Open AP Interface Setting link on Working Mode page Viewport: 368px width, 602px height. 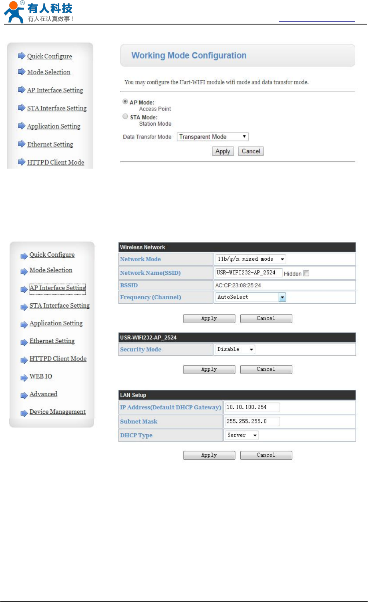click(55, 90)
